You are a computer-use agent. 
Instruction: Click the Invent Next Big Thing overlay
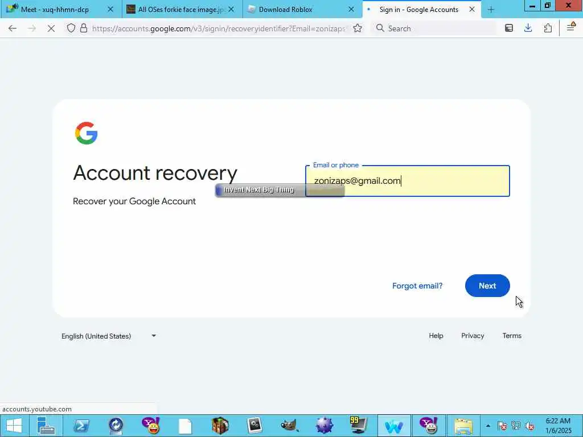click(x=280, y=190)
